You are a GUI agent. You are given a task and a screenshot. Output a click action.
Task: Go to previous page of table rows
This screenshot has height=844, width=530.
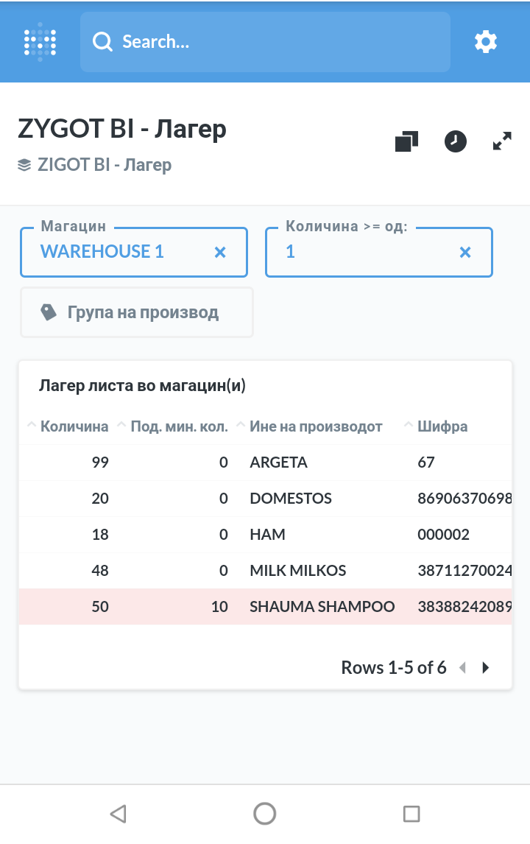tap(462, 668)
